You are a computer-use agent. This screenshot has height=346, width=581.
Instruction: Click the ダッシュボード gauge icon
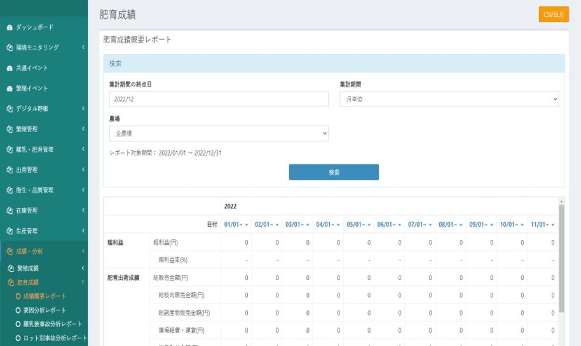[x=10, y=27]
